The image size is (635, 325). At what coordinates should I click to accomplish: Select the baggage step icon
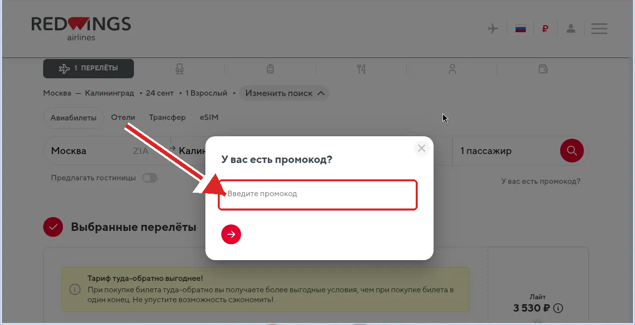pos(270,69)
